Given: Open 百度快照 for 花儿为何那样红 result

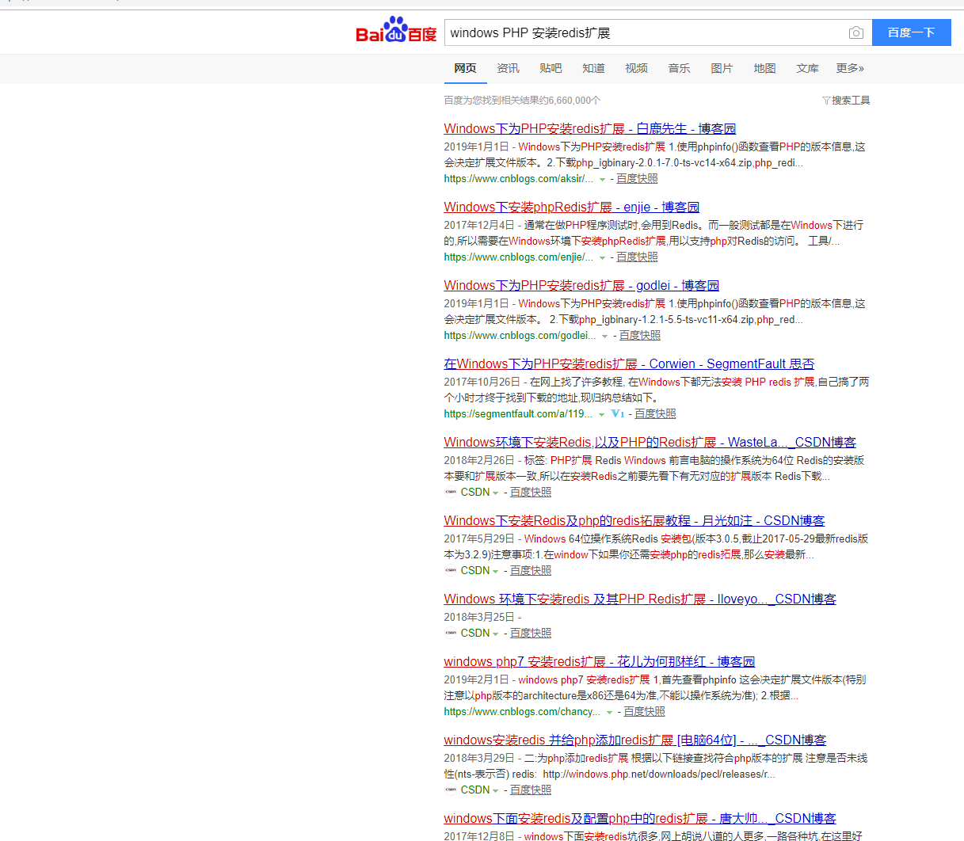Looking at the screenshot, I should point(644,712).
